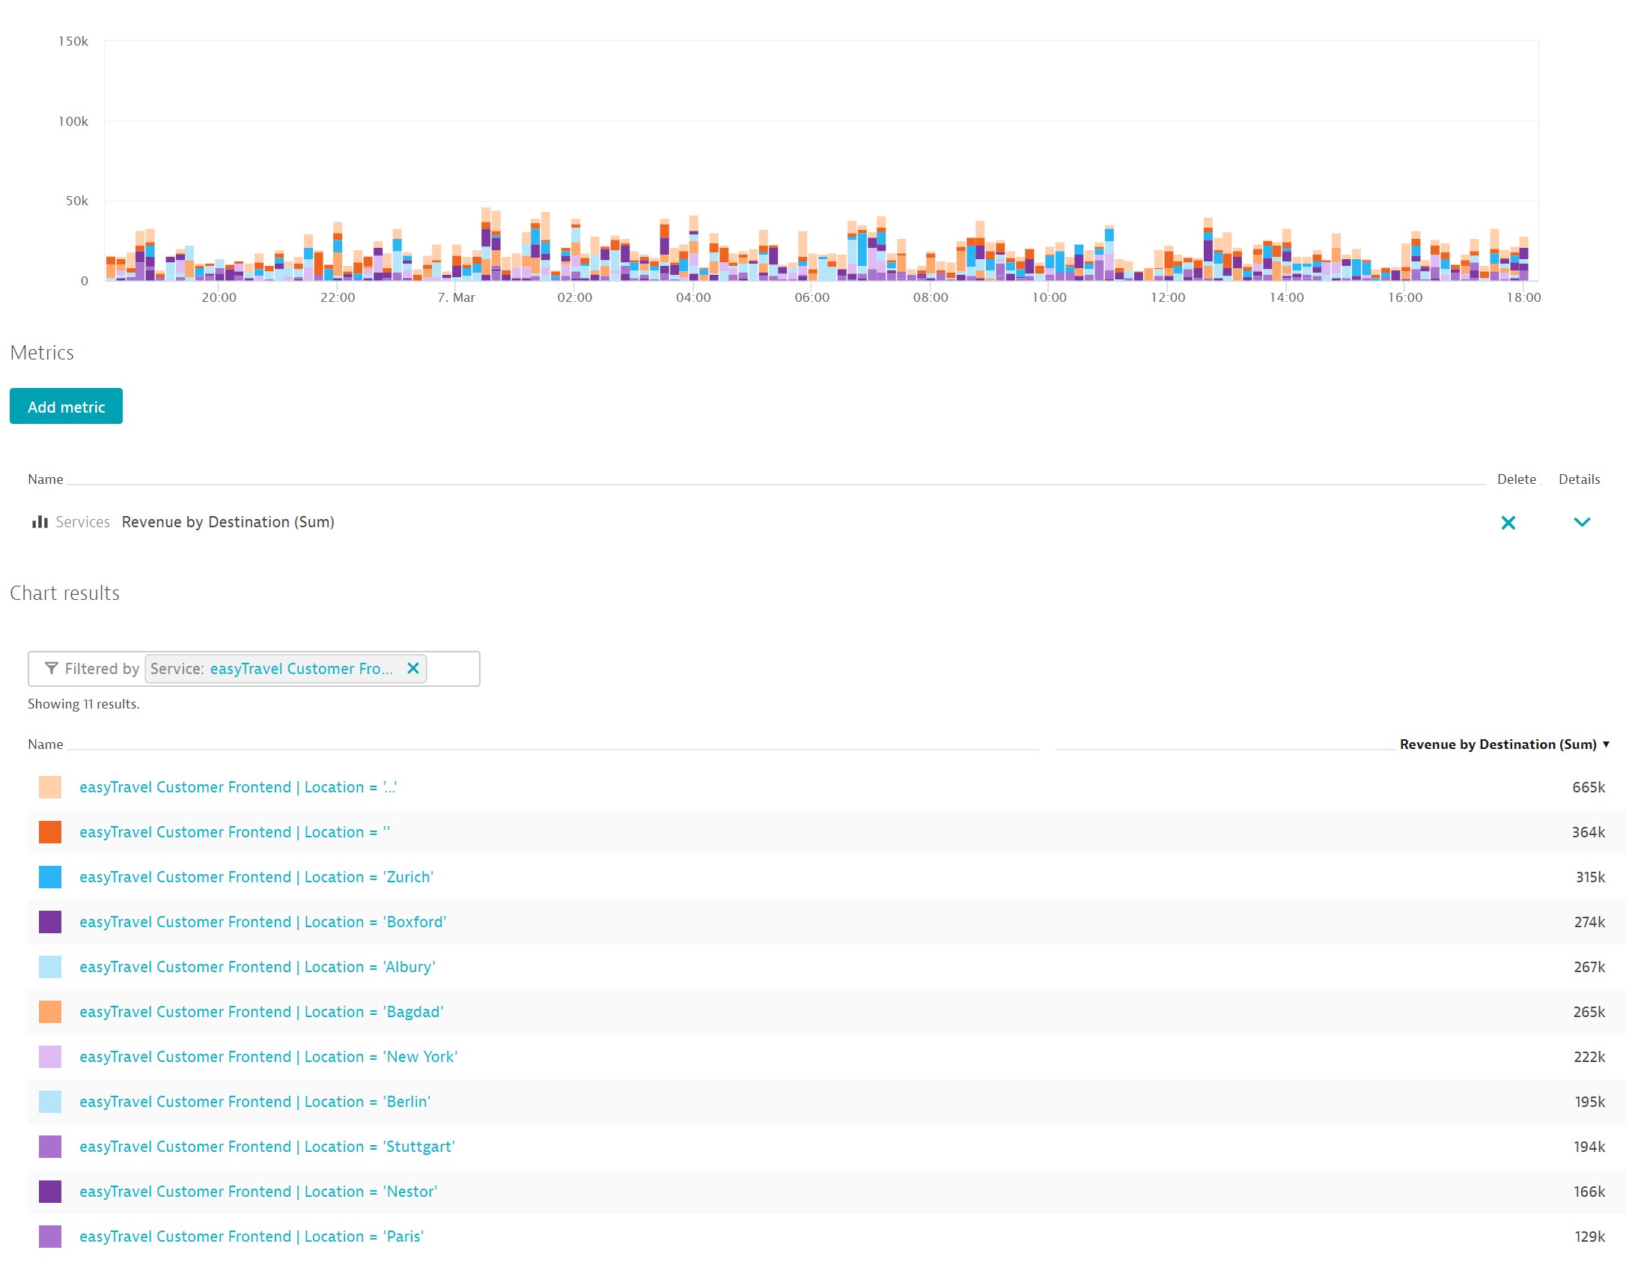Click the purple swatch for Paris
This screenshot has width=1635, height=1274.
click(x=50, y=1237)
